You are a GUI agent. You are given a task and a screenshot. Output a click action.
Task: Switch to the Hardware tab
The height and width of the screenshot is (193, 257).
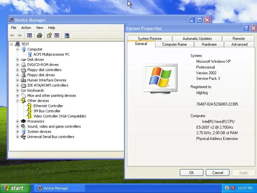tap(209, 44)
